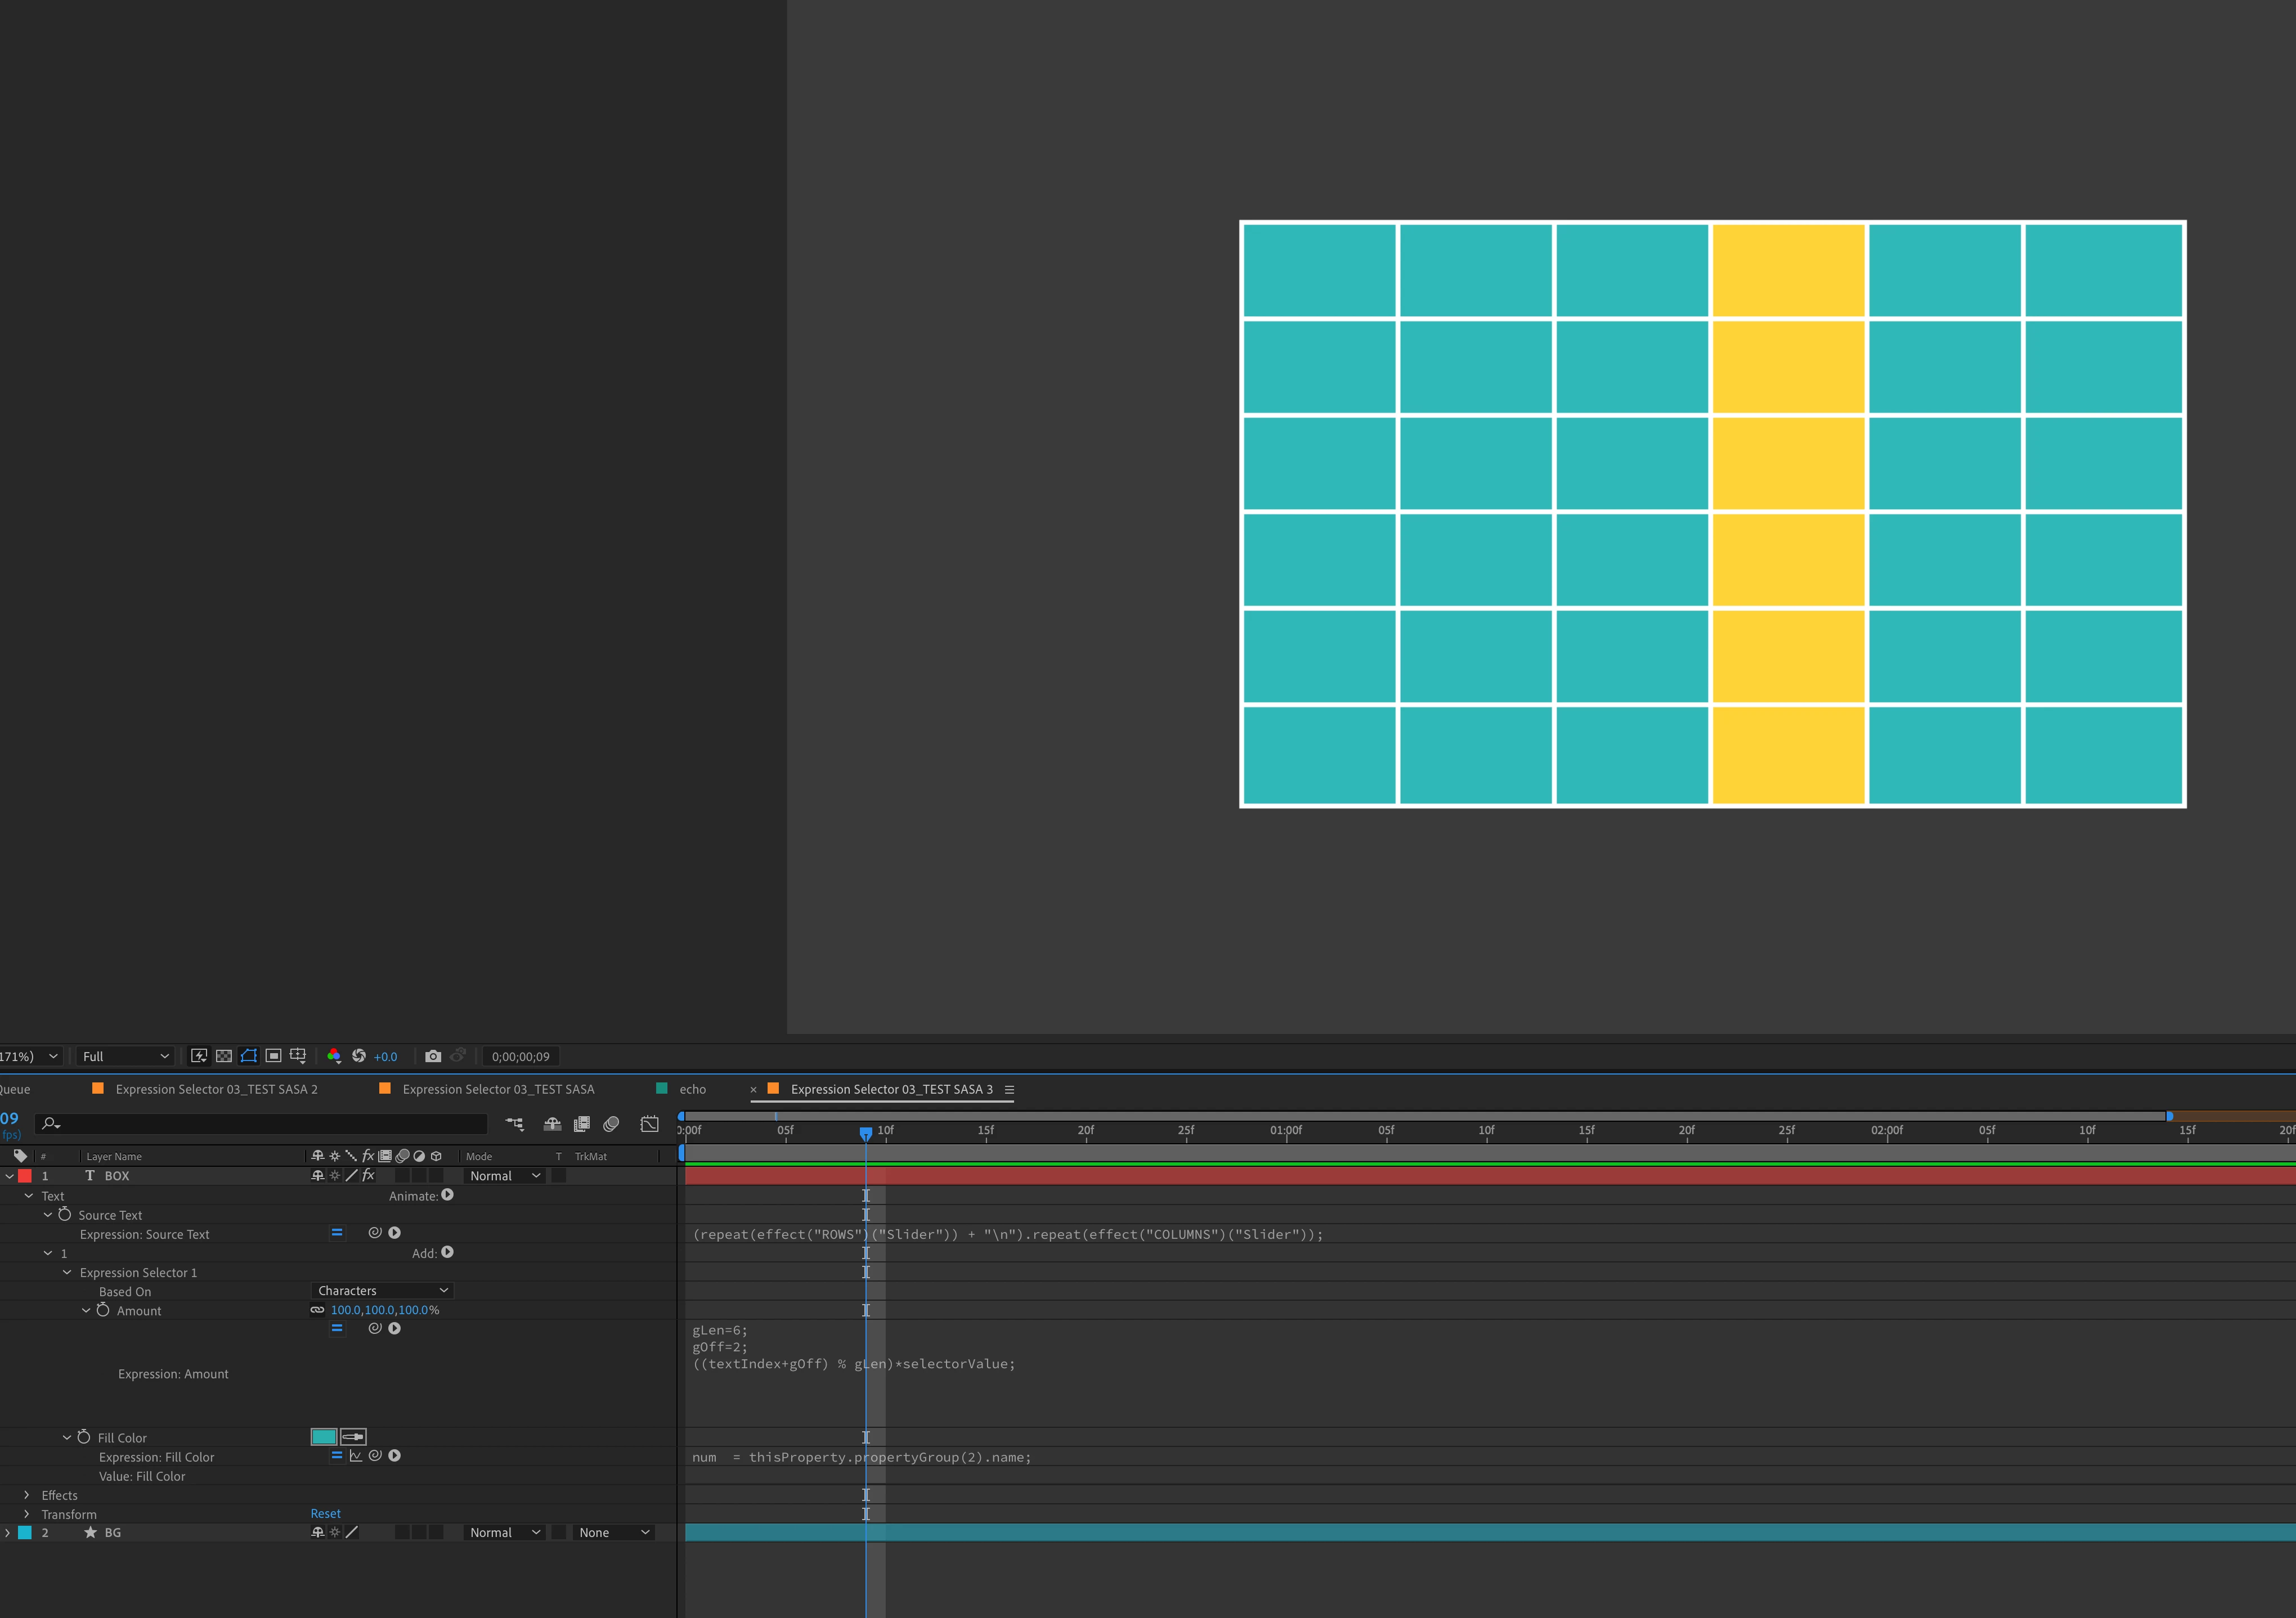Viewport: 2296px width, 1618px height.
Task: Open the Graph Editor
Action: click(x=649, y=1124)
